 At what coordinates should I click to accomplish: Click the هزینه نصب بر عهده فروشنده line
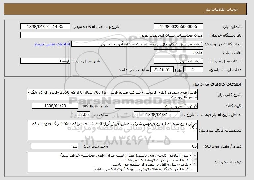tap(157, 160)
